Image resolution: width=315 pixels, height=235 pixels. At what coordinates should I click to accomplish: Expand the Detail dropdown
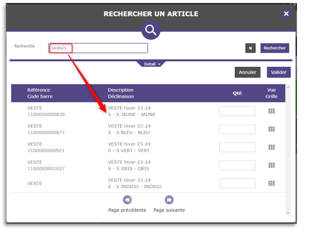[152, 64]
